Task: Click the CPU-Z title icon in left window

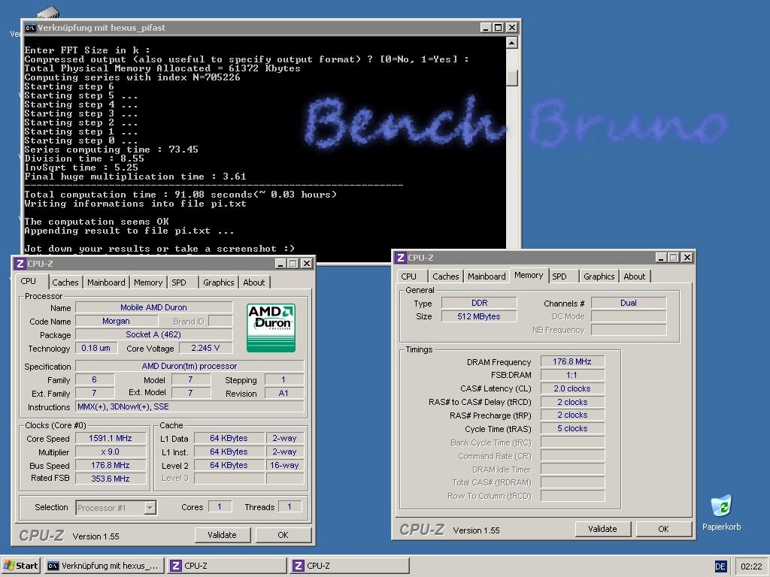Action: [x=20, y=264]
